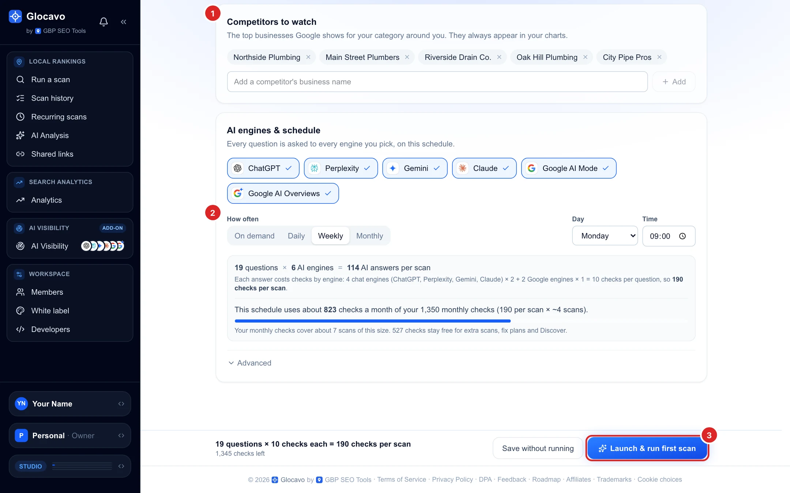Toggle Google AI Mode engine
Image resolution: width=790 pixels, height=493 pixels.
[x=569, y=168]
